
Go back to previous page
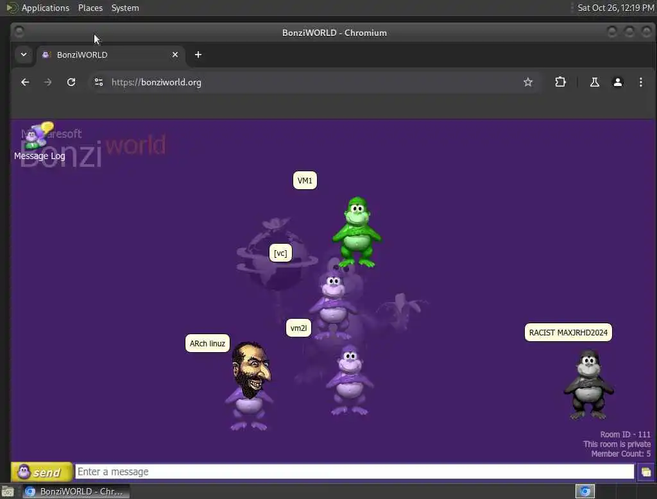coord(25,82)
